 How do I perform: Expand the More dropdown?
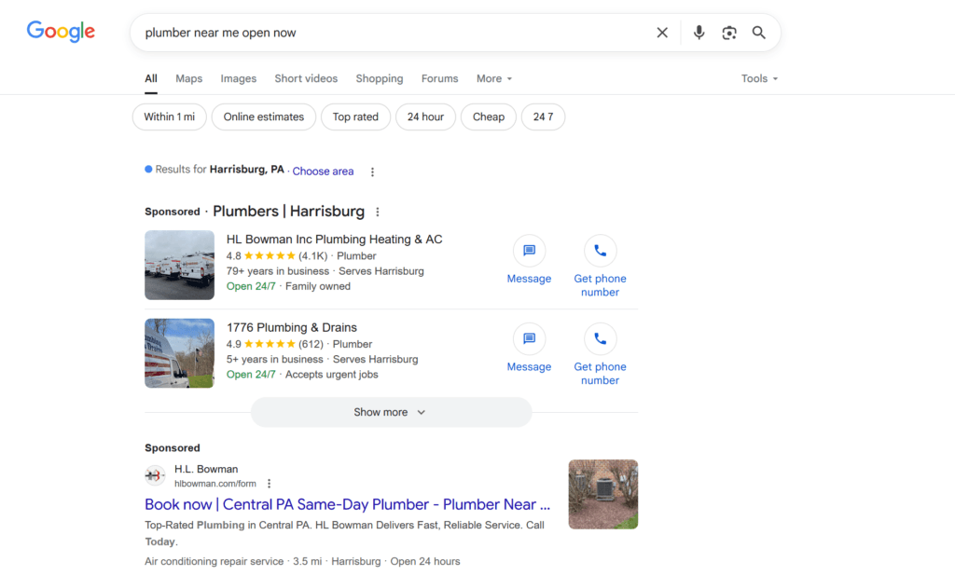pyautogui.click(x=494, y=78)
